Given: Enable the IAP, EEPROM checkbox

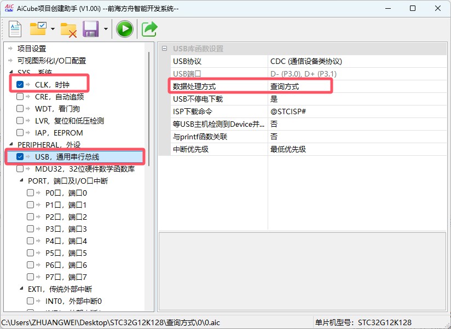Looking at the screenshot, I should pyautogui.click(x=20, y=133).
